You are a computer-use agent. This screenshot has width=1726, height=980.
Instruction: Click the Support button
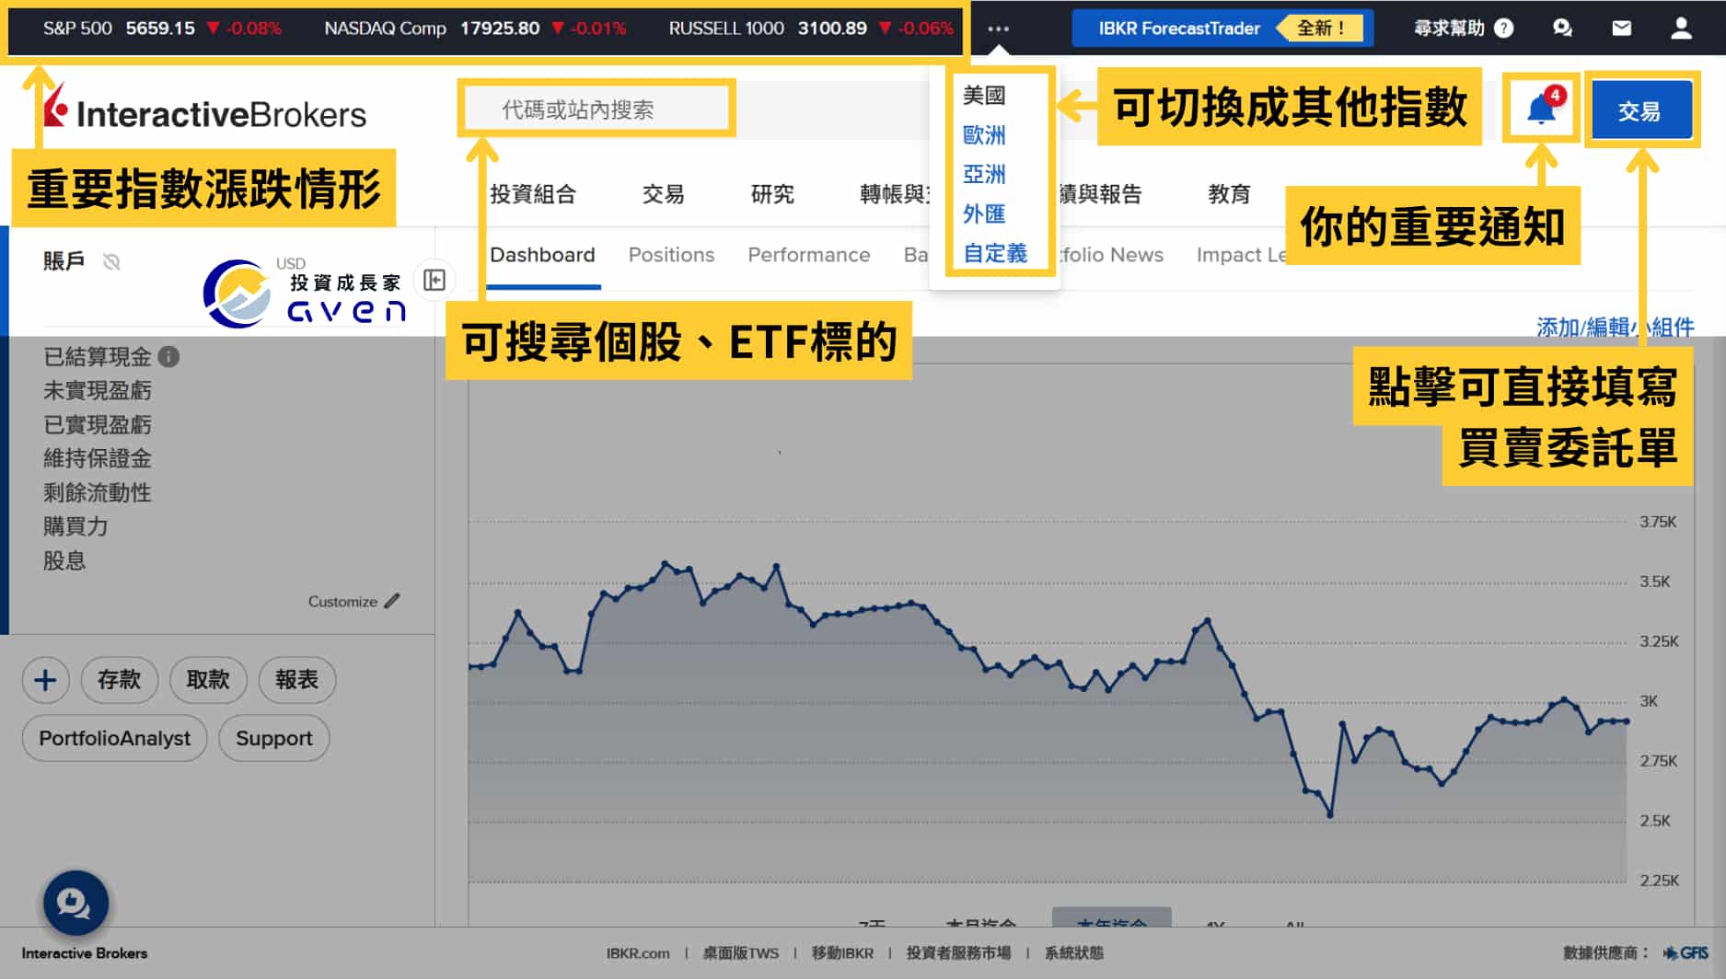[274, 738]
